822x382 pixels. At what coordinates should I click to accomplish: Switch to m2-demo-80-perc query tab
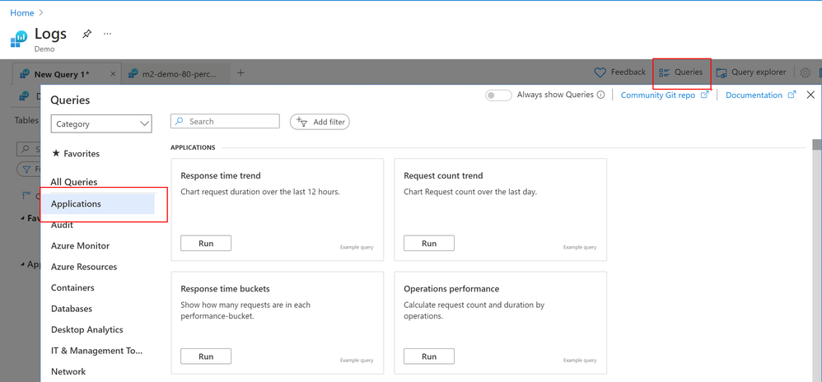point(175,74)
